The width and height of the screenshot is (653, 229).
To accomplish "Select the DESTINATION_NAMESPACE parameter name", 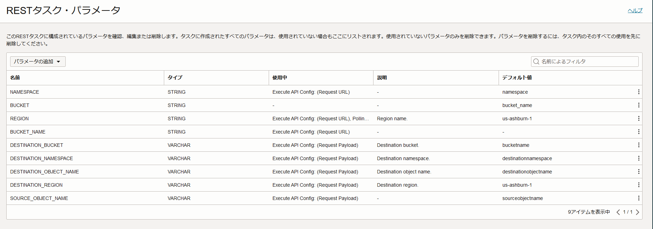I will [x=42, y=158].
